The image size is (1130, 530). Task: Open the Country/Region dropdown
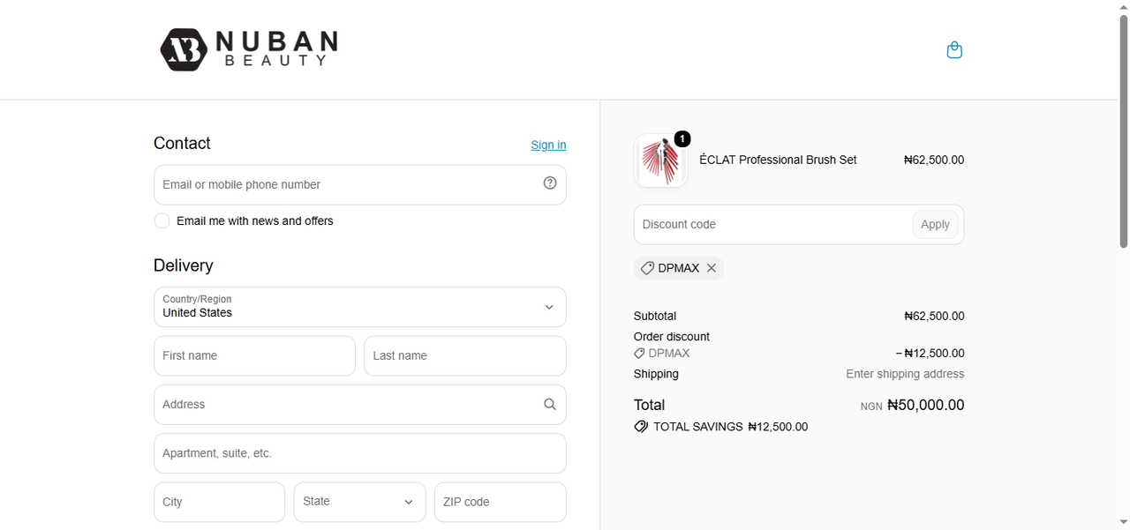(360, 307)
